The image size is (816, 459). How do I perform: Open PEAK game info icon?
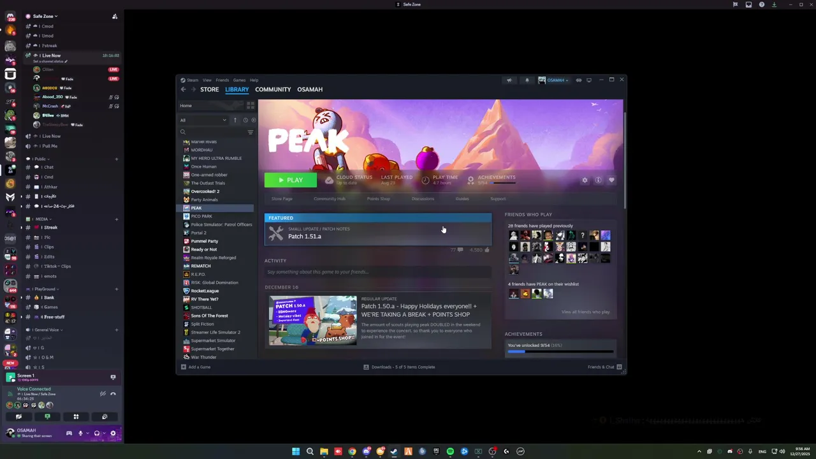pos(598,180)
